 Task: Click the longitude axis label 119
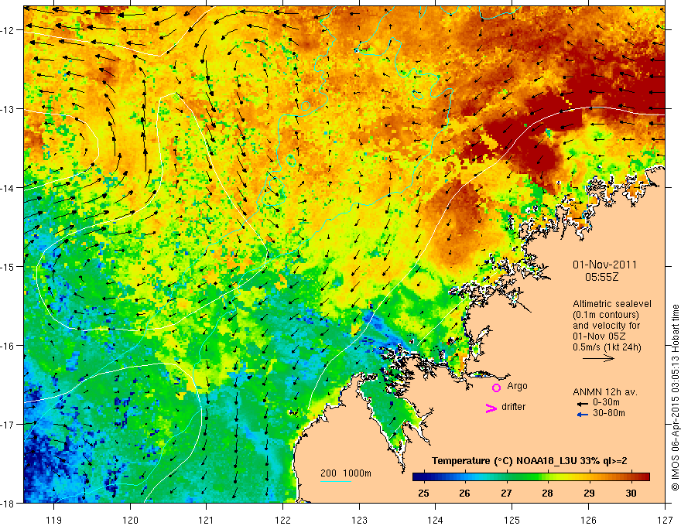pos(54,520)
